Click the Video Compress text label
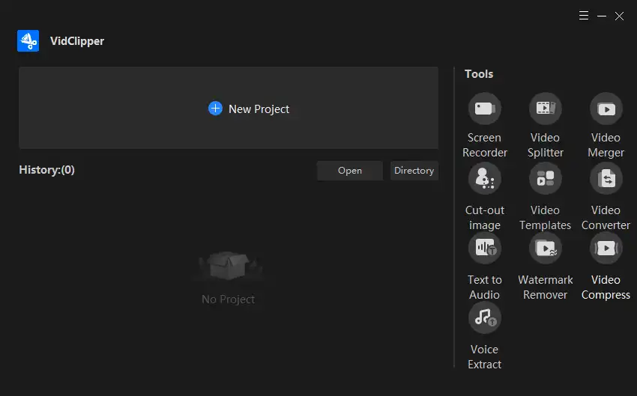The width and height of the screenshot is (637, 396). [x=606, y=287]
